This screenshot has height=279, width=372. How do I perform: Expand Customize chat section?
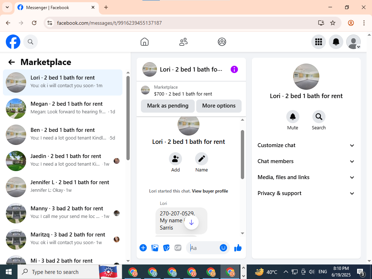(x=306, y=145)
